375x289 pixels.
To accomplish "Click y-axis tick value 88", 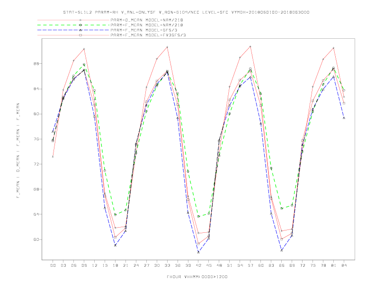I will coord(36,64).
